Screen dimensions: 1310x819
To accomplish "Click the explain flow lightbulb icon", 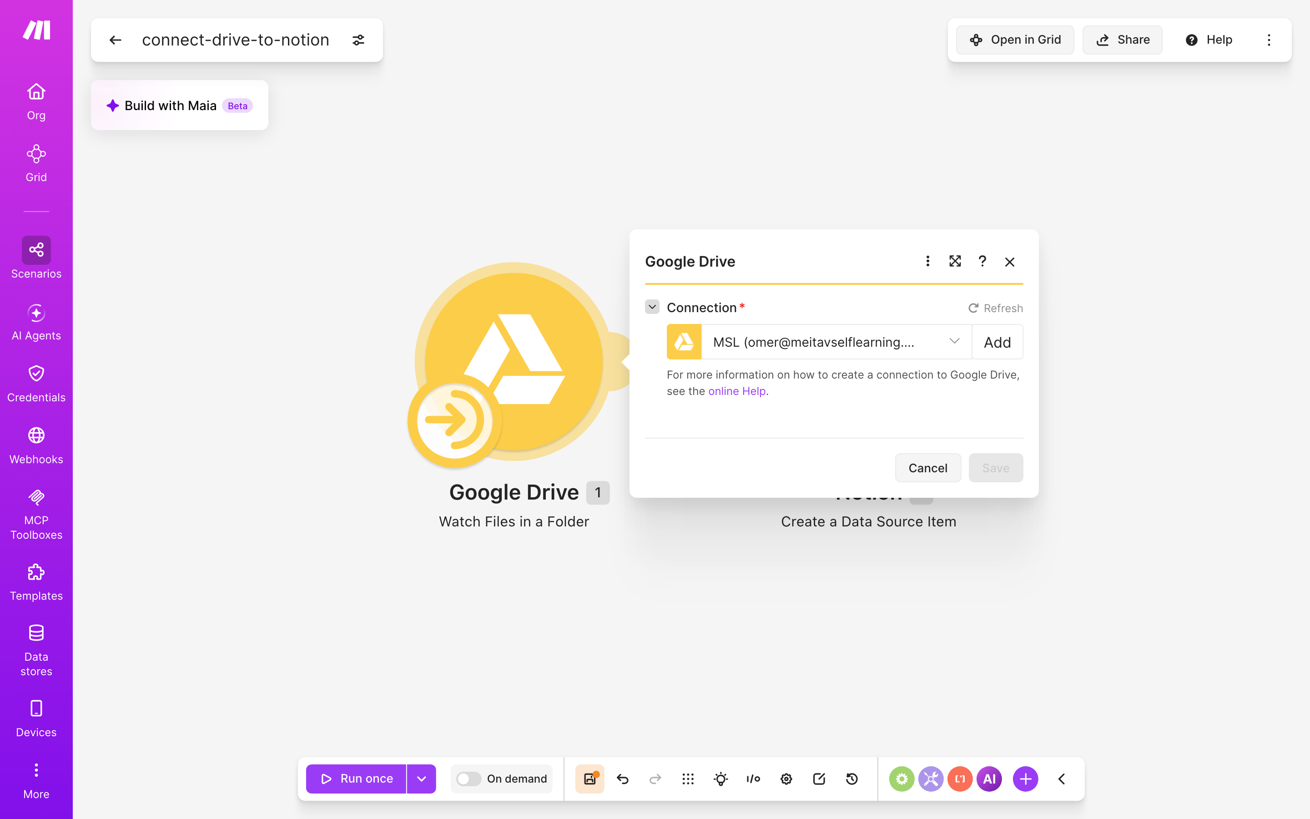I will coord(721,779).
